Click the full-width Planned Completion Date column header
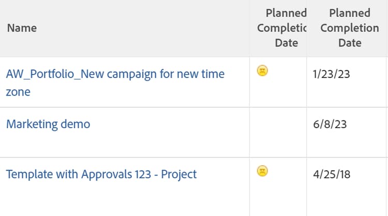This screenshot has width=388, height=216. coord(350,28)
